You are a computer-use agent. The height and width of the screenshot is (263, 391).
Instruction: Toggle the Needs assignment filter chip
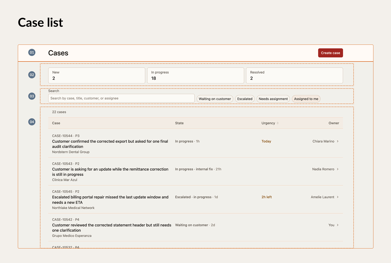tap(273, 99)
